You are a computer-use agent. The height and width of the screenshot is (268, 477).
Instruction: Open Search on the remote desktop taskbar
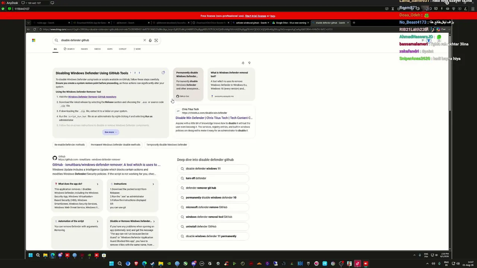coord(38,255)
